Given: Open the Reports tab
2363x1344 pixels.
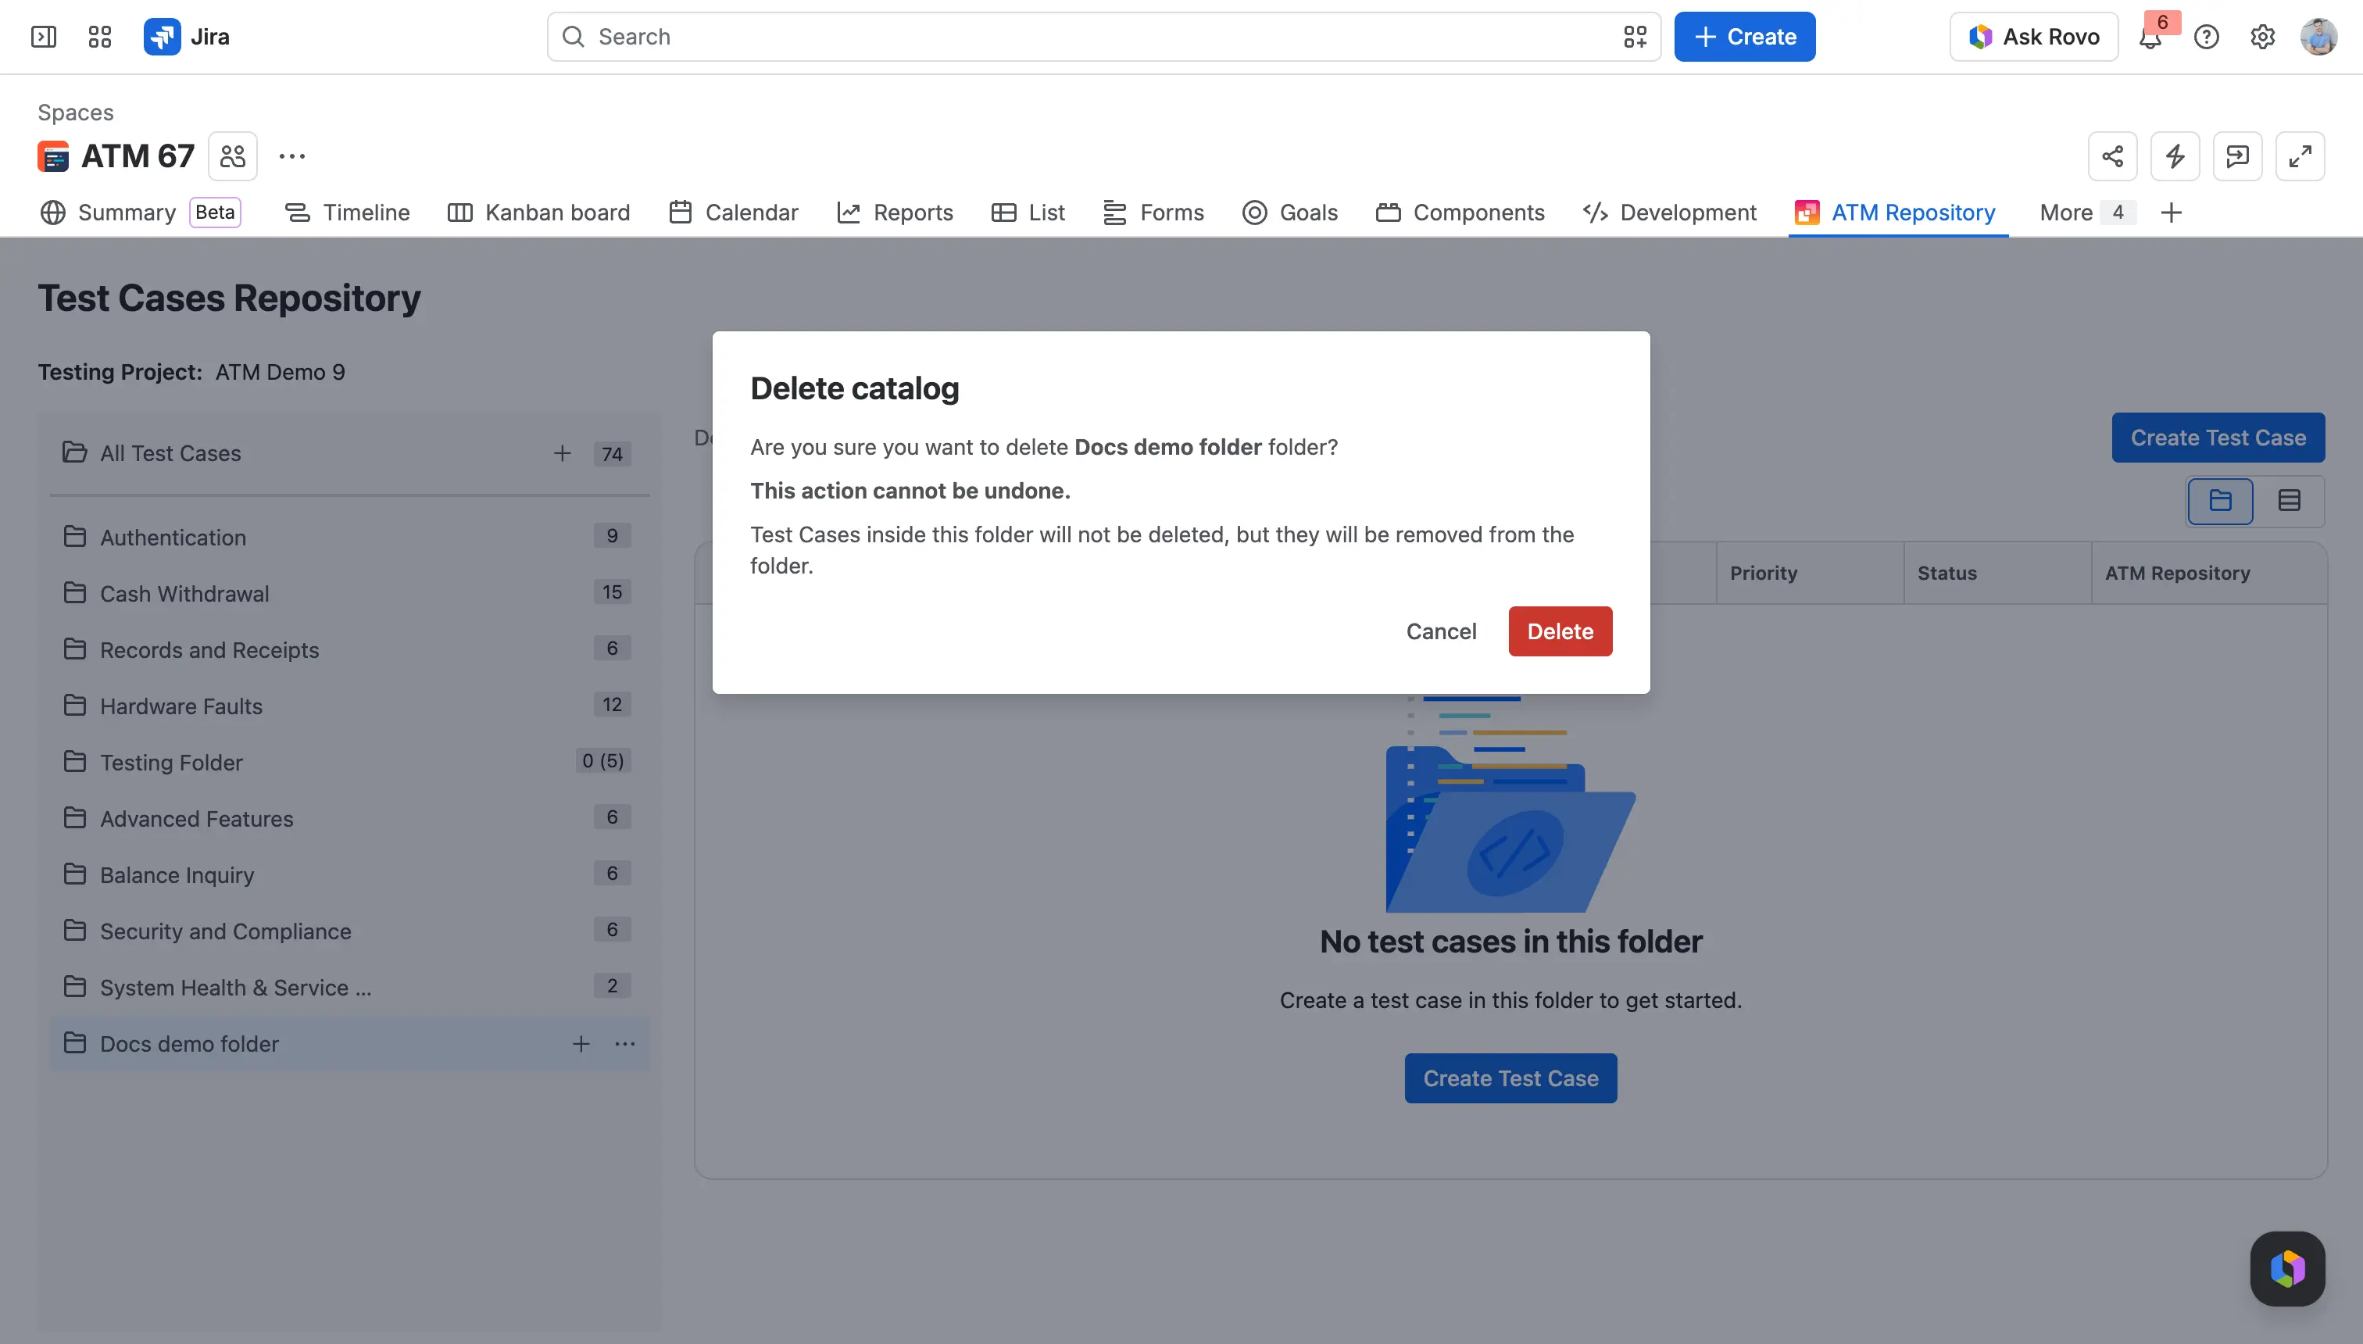Looking at the screenshot, I should tap(895, 213).
